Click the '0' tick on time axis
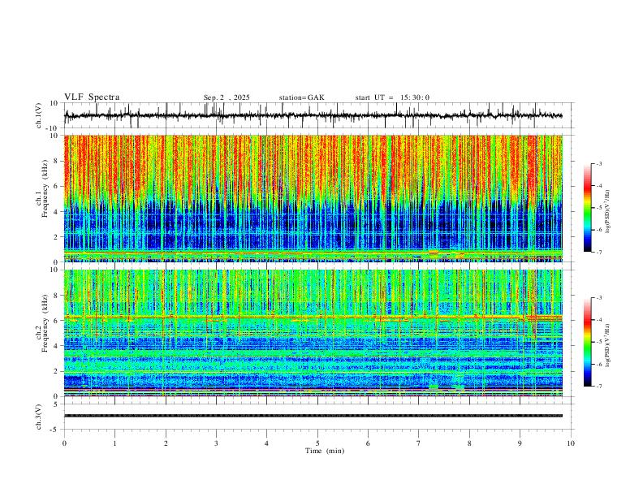The height and width of the screenshot is (497, 643). (64, 443)
